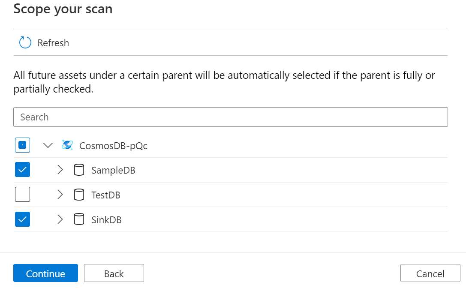
Task: Uncheck the SampleDB checkbox
Action: point(23,170)
